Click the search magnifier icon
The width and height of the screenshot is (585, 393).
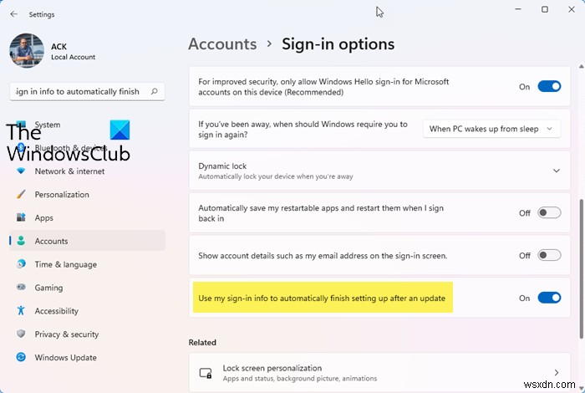[x=154, y=91]
